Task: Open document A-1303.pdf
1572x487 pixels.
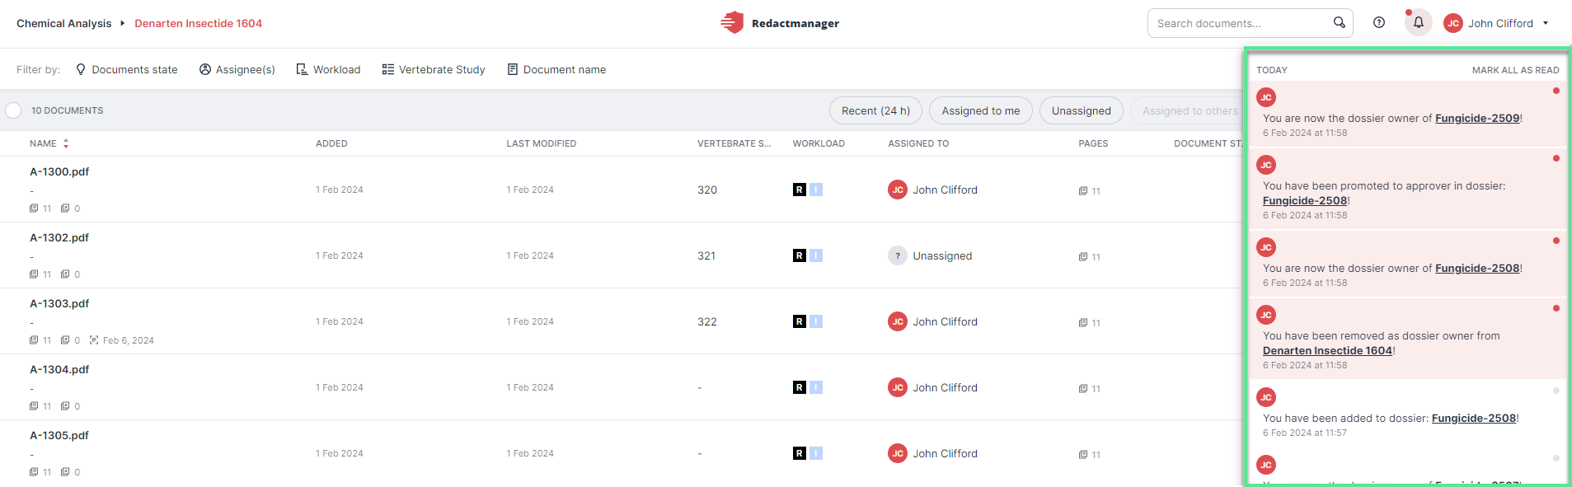Action: coord(59,303)
